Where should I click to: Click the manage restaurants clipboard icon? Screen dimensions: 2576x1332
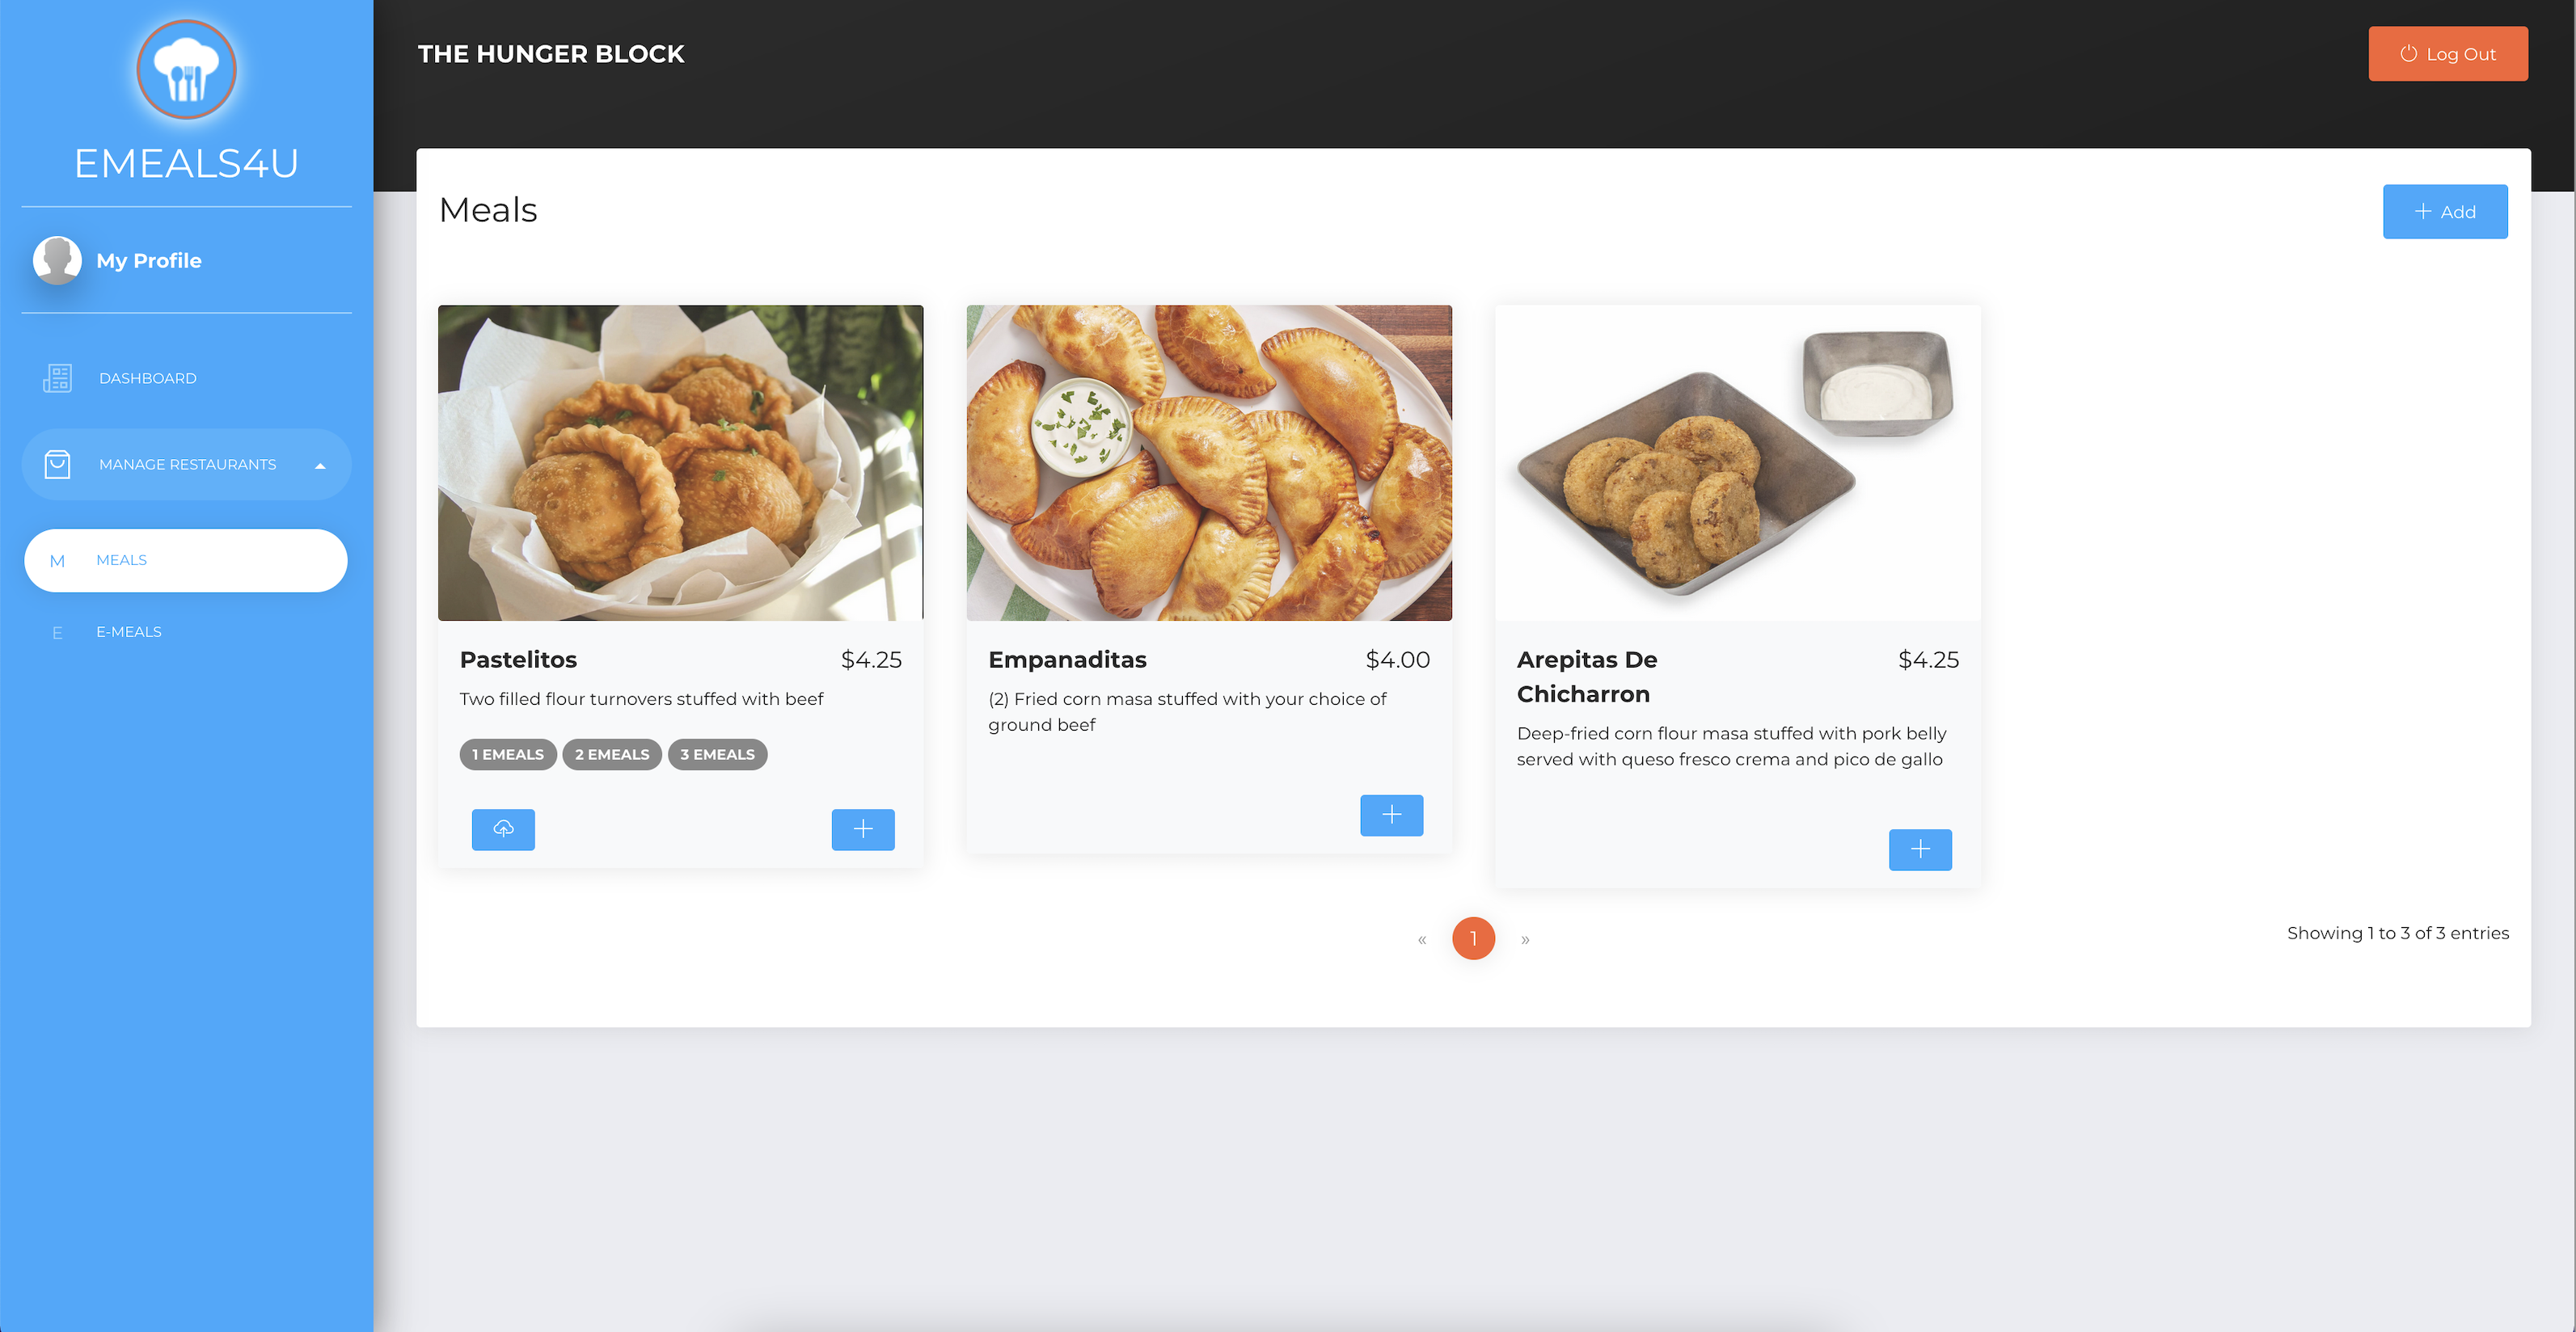click(57, 462)
